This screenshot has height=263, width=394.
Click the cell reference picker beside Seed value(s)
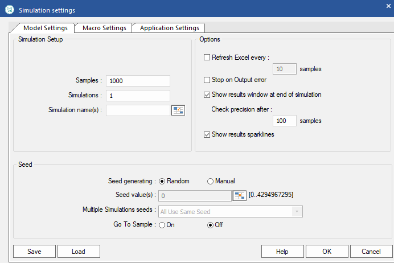pyautogui.click(x=240, y=196)
